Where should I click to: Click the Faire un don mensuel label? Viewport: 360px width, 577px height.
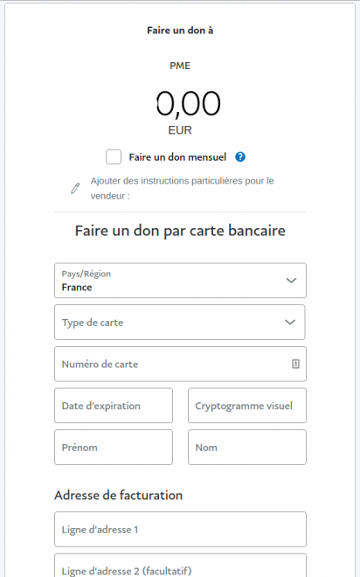pyautogui.click(x=177, y=157)
